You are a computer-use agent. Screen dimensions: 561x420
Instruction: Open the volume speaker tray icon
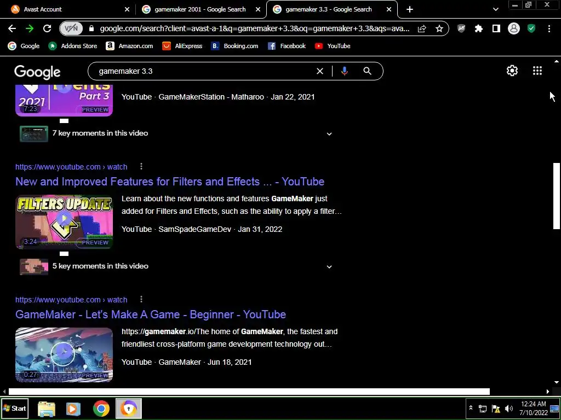pyautogui.click(x=509, y=409)
